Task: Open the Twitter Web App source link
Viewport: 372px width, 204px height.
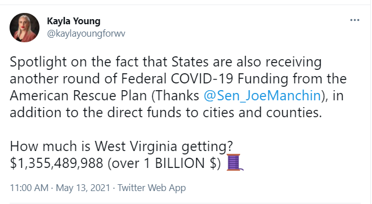Action: (x=152, y=188)
